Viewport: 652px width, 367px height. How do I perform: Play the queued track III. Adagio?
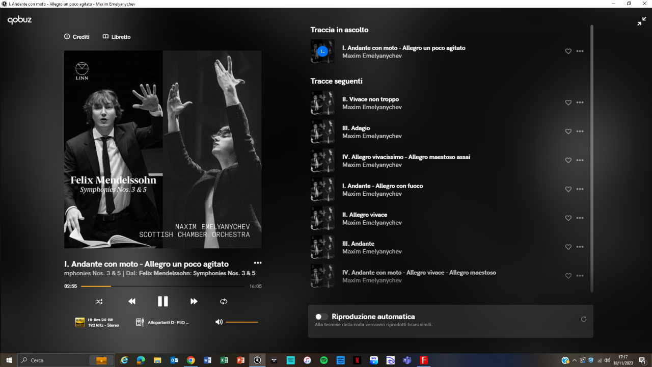356,128
